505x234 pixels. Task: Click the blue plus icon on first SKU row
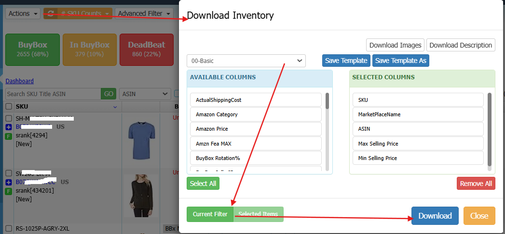point(9,127)
